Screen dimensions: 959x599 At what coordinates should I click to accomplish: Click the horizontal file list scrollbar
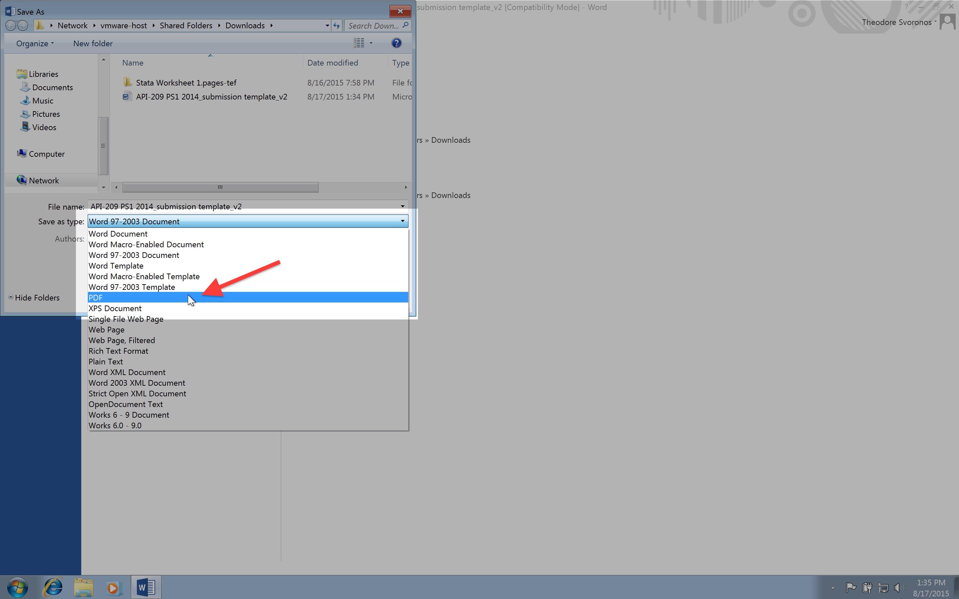pos(220,187)
